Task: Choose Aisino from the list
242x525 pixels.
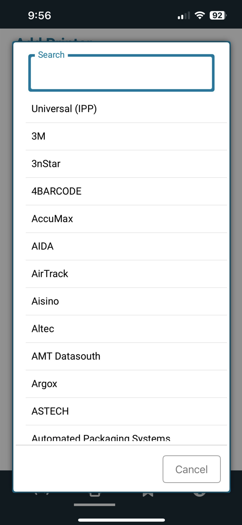Action: pos(126,301)
